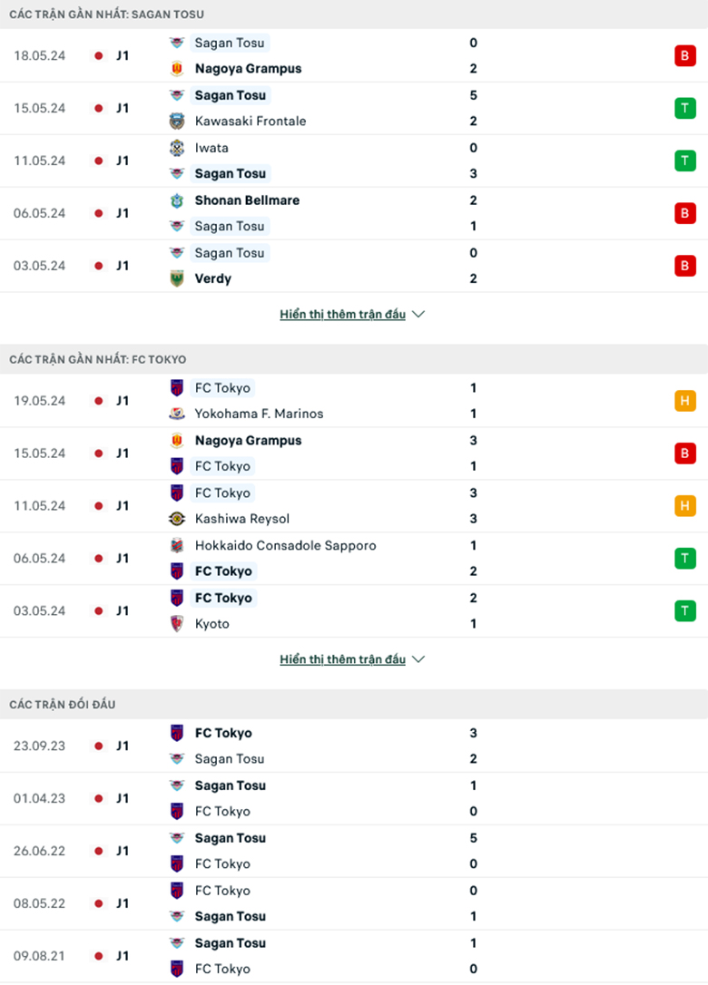Click the 'Các trận đối đầu' section header
Viewport: 708px width, 985px height.
(x=63, y=704)
